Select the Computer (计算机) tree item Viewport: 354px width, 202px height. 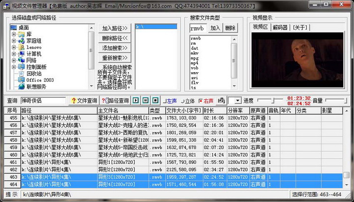point(34,54)
